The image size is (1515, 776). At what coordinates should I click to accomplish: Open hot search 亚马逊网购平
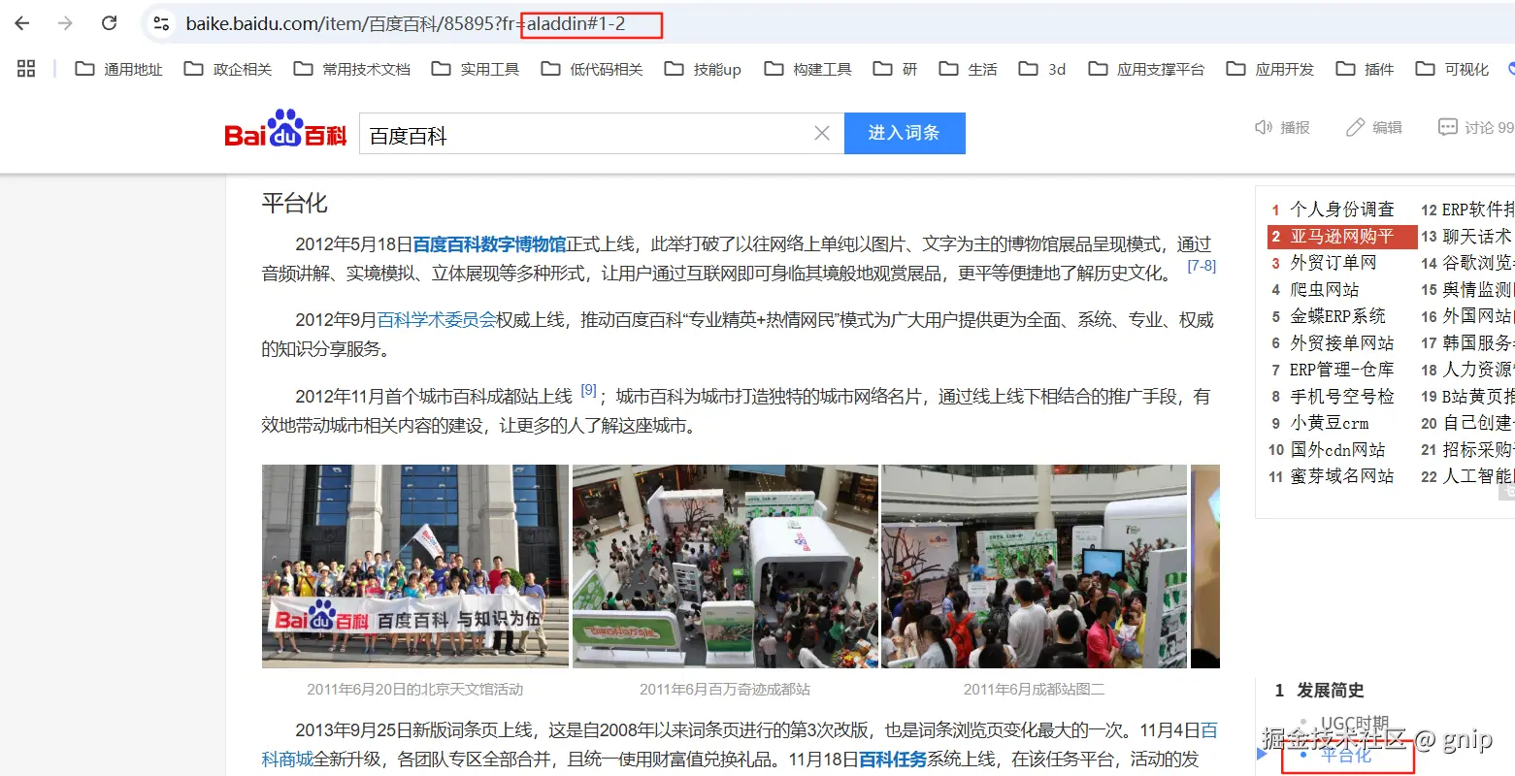pos(1342,237)
